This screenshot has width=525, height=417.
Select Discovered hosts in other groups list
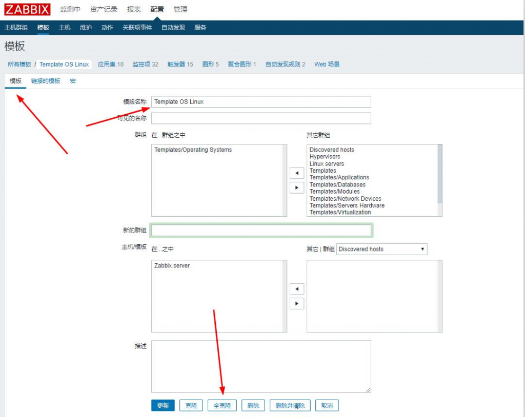(x=332, y=150)
